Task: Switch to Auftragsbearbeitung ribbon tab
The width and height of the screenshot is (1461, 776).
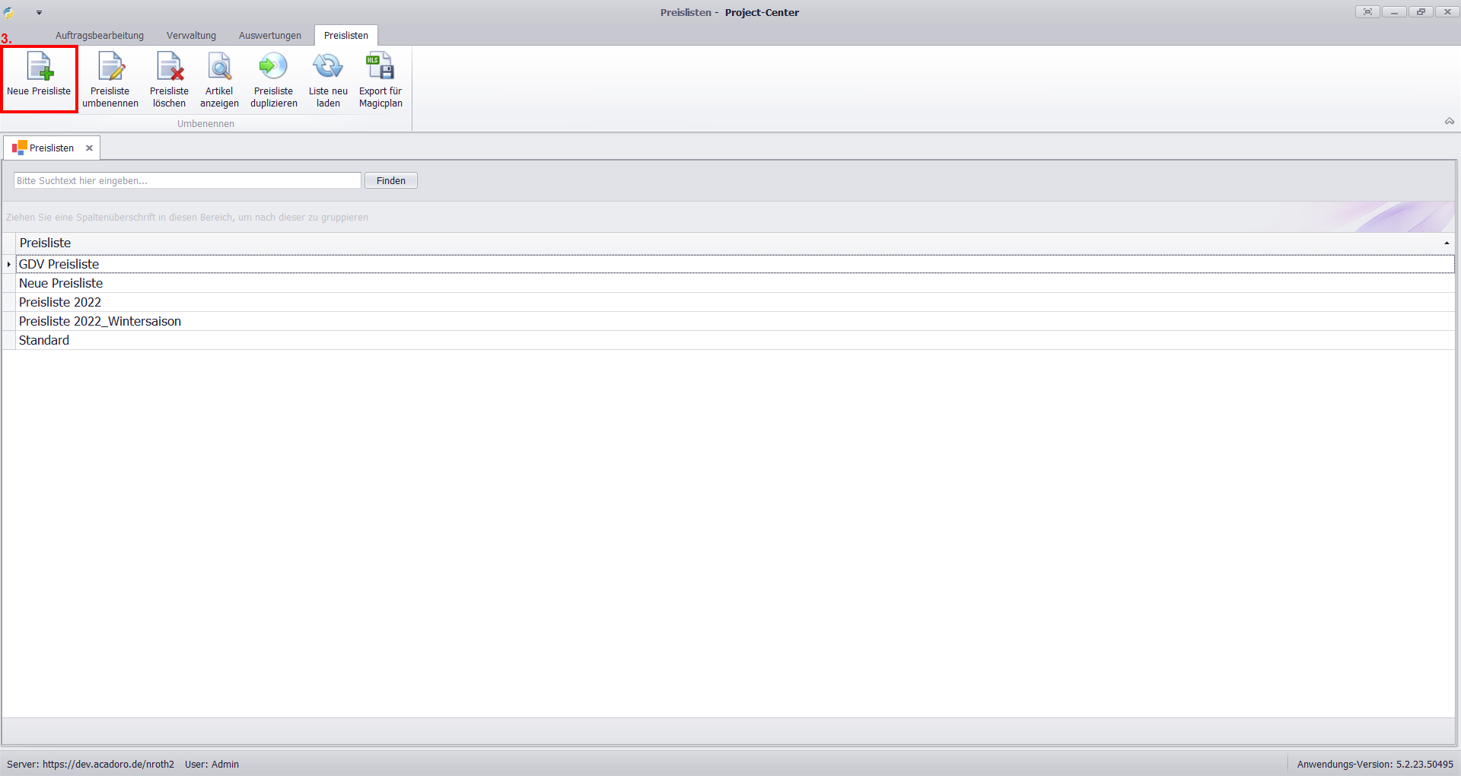Action: 99,36
